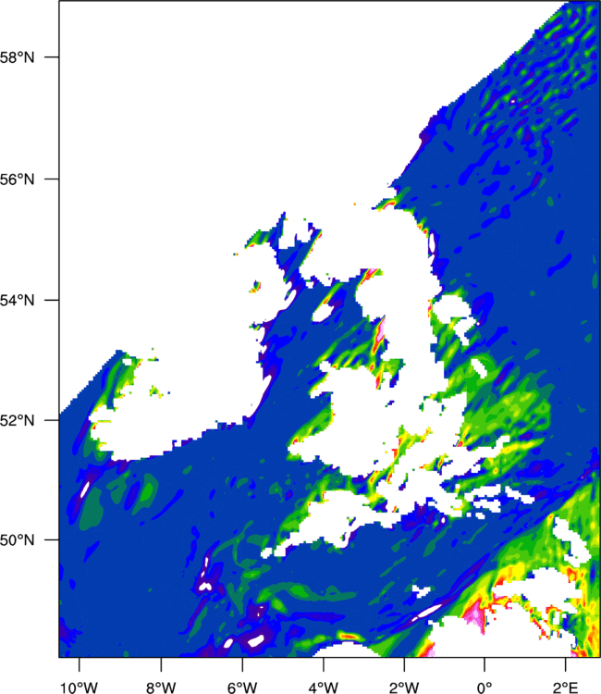Image resolution: width=601 pixels, height=694 pixels.
Task: Click the 2°E longitude label
Action: pos(566,688)
